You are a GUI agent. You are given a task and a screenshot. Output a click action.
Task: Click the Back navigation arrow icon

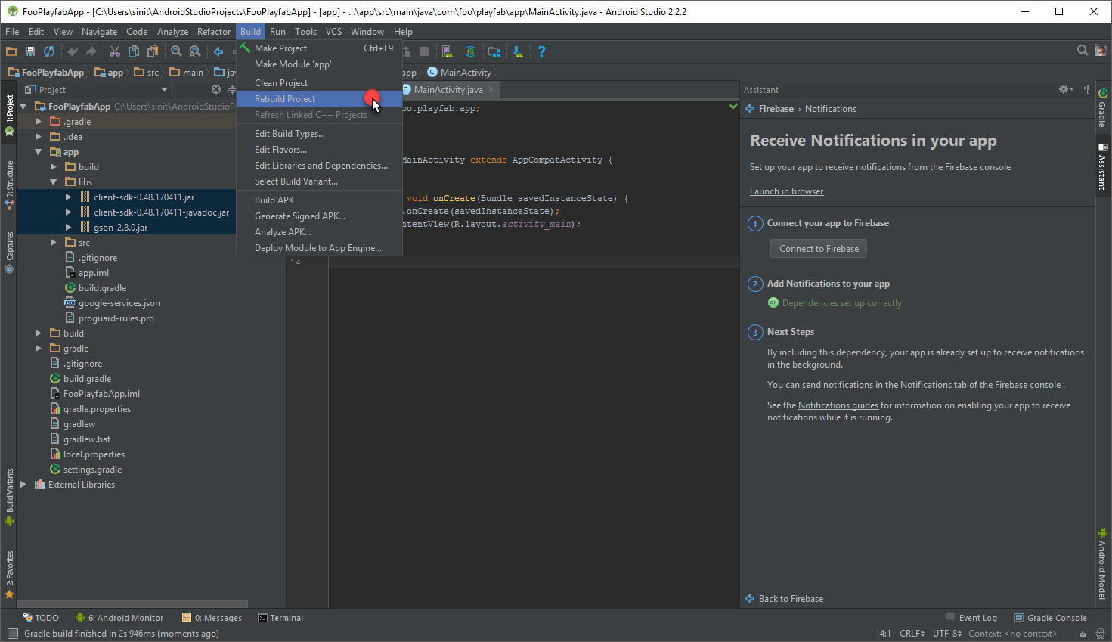point(218,51)
